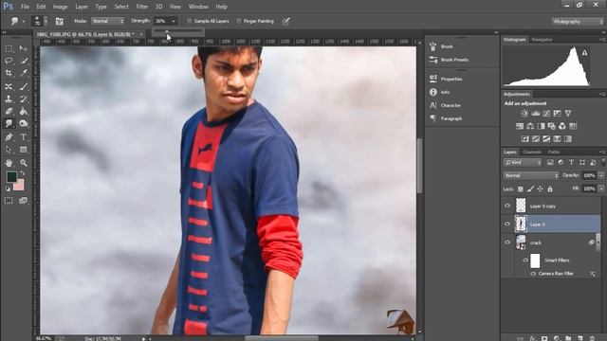The image size is (607, 341).
Task: Select the Healing Brush tool
Action: 9,86
